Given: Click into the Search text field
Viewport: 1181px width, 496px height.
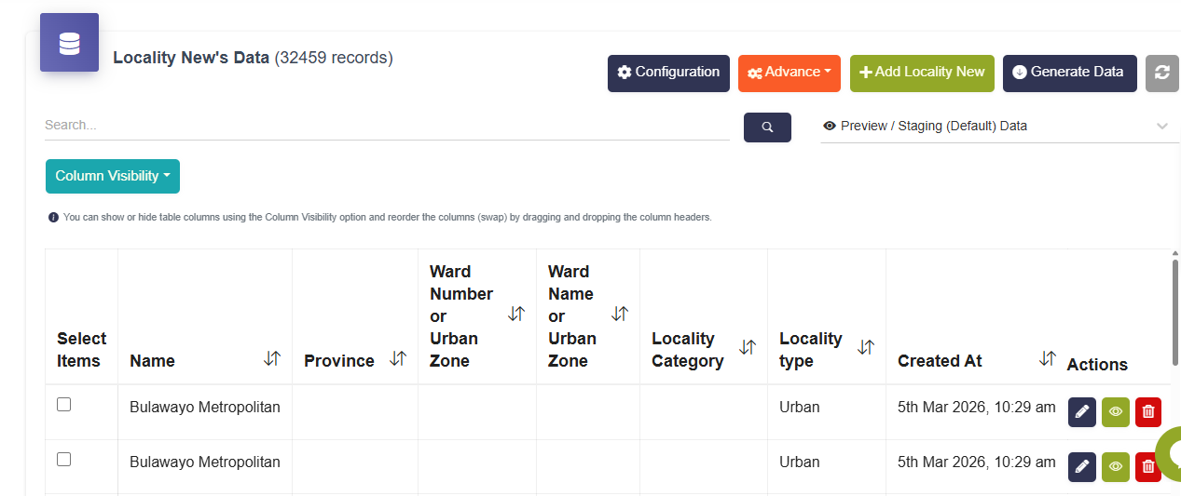Looking at the screenshot, I should [x=387, y=125].
